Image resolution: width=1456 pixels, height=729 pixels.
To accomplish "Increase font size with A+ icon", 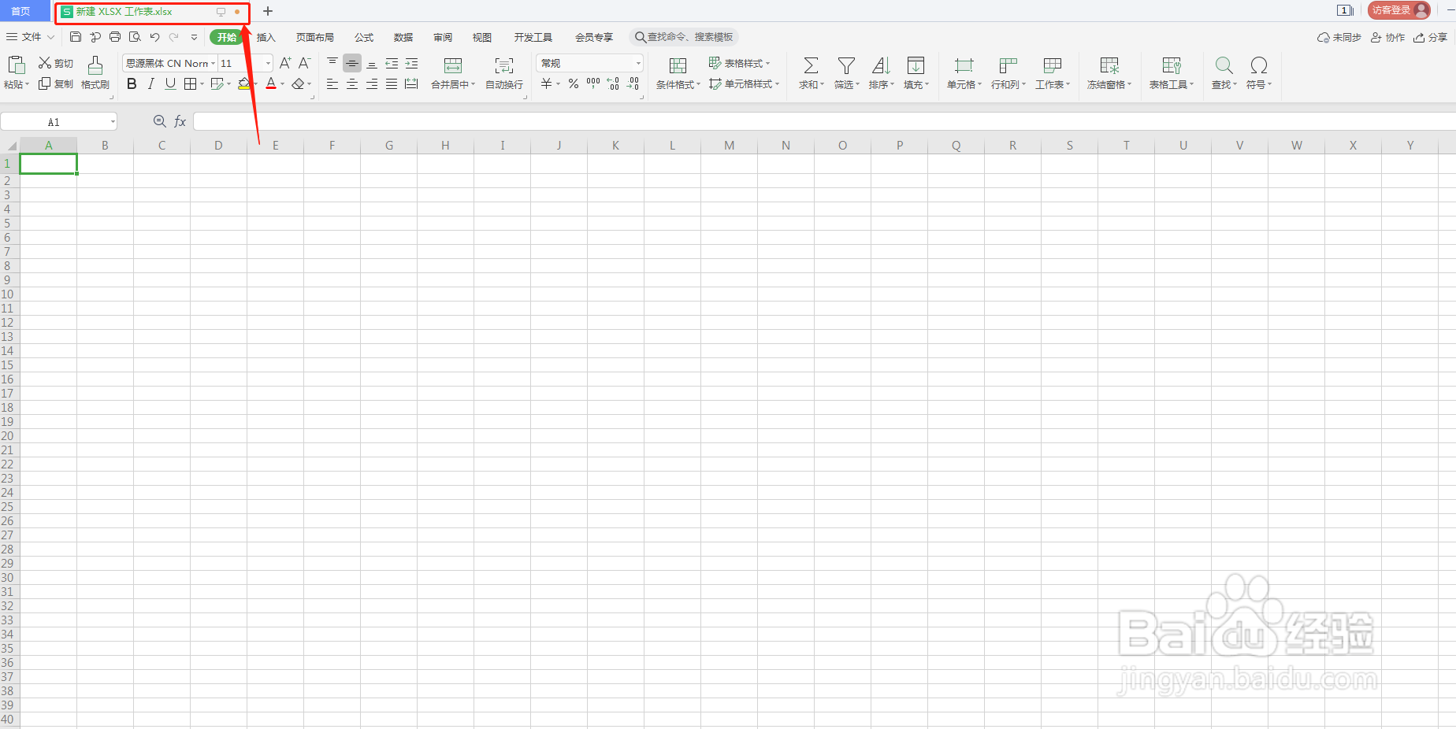I will click(285, 63).
